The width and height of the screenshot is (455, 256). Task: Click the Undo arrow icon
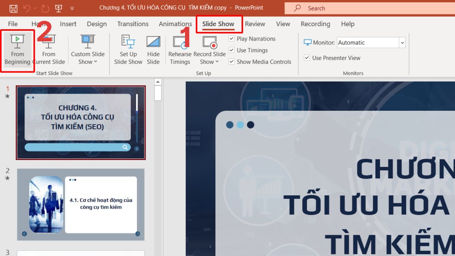click(27, 8)
